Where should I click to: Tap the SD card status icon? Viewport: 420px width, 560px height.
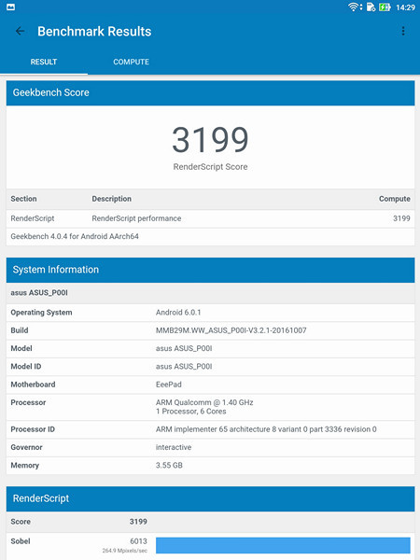[371, 7]
